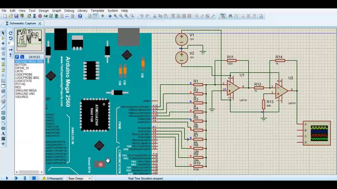Open the Design menu

coord(44,11)
